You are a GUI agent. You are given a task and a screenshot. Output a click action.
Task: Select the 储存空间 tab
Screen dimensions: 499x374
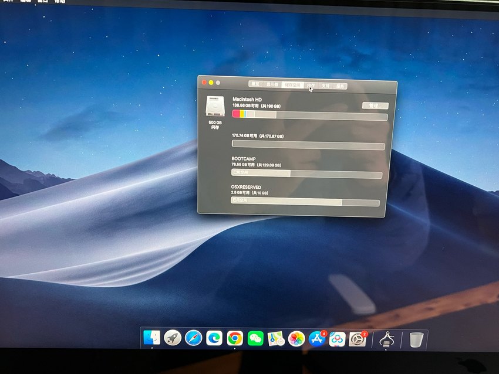coord(292,85)
